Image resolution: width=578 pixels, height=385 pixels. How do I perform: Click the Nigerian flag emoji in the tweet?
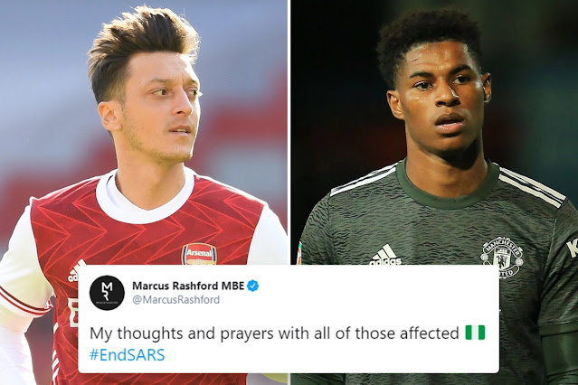475,333
